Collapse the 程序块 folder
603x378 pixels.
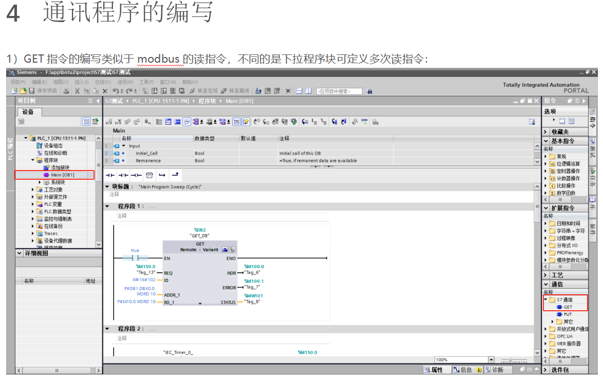click(33, 160)
